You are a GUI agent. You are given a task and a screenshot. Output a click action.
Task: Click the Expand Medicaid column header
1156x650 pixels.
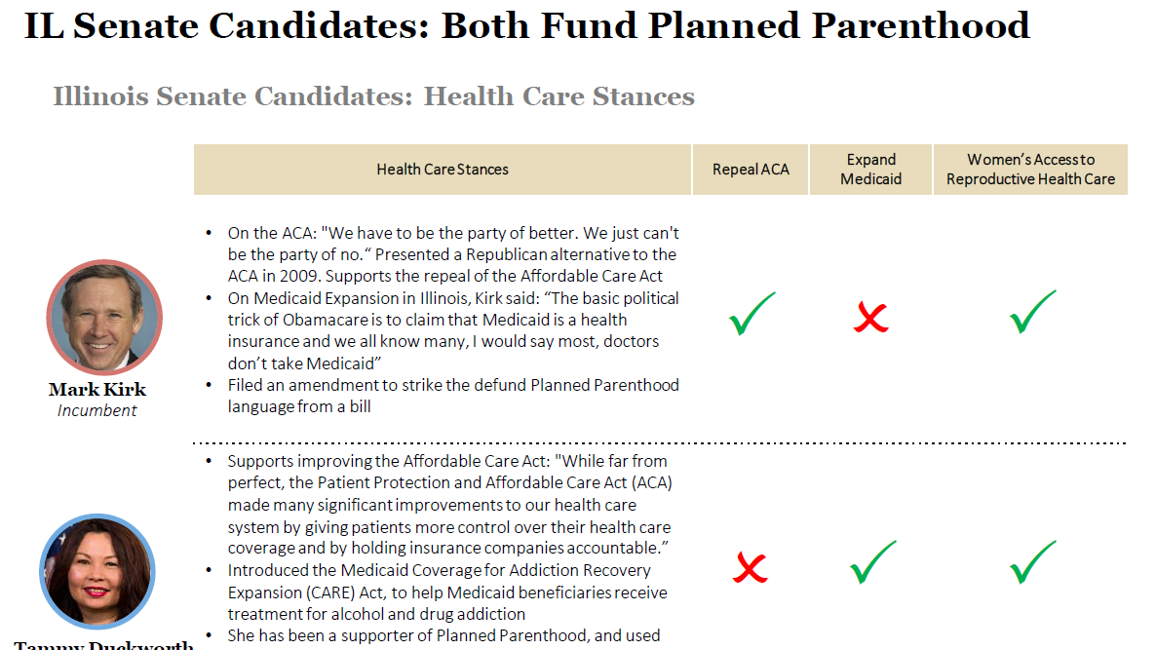[870, 170]
